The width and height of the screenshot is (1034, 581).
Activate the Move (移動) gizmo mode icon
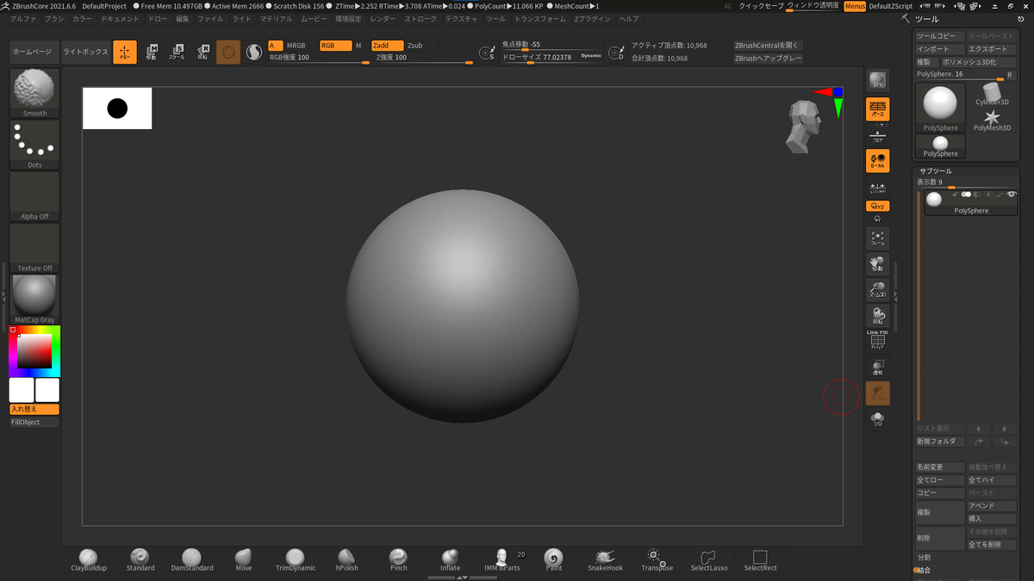[x=151, y=53]
